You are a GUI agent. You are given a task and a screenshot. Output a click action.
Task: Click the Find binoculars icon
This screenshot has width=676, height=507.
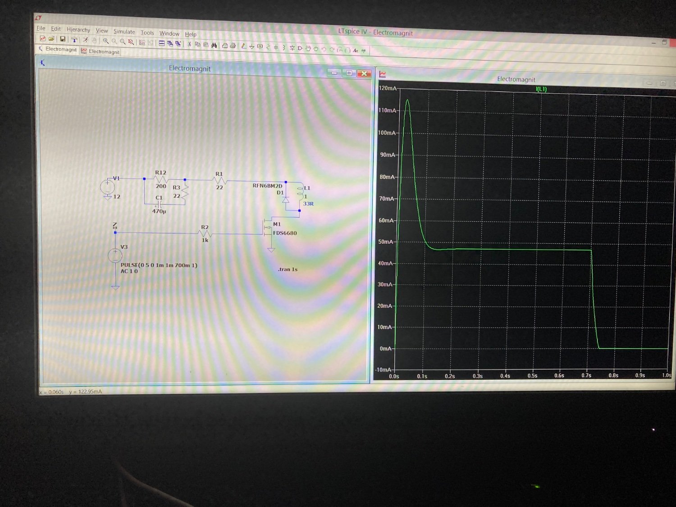coord(214,45)
